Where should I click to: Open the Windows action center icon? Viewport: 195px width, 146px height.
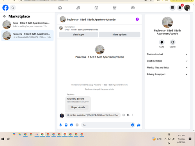point(190,139)
